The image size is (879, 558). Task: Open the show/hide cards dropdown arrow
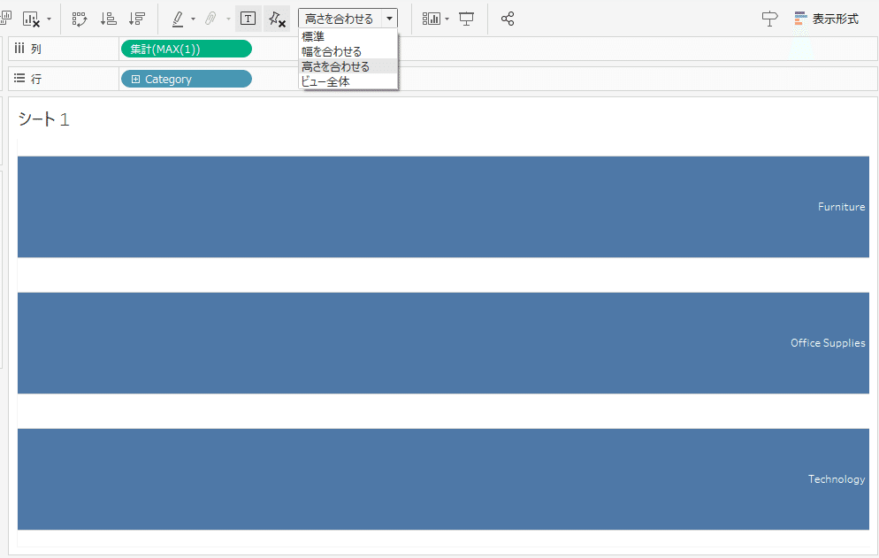pyautogui.click(x=447, y=19)
